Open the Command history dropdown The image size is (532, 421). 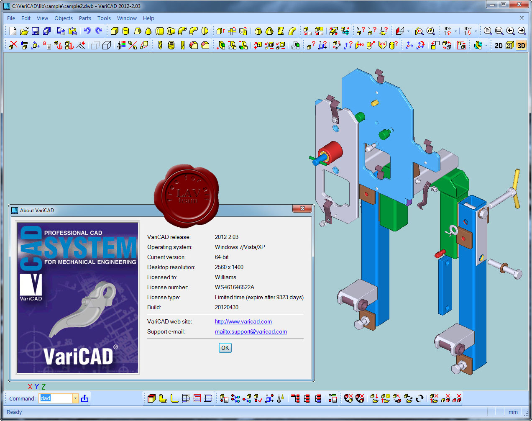(75, 398)
